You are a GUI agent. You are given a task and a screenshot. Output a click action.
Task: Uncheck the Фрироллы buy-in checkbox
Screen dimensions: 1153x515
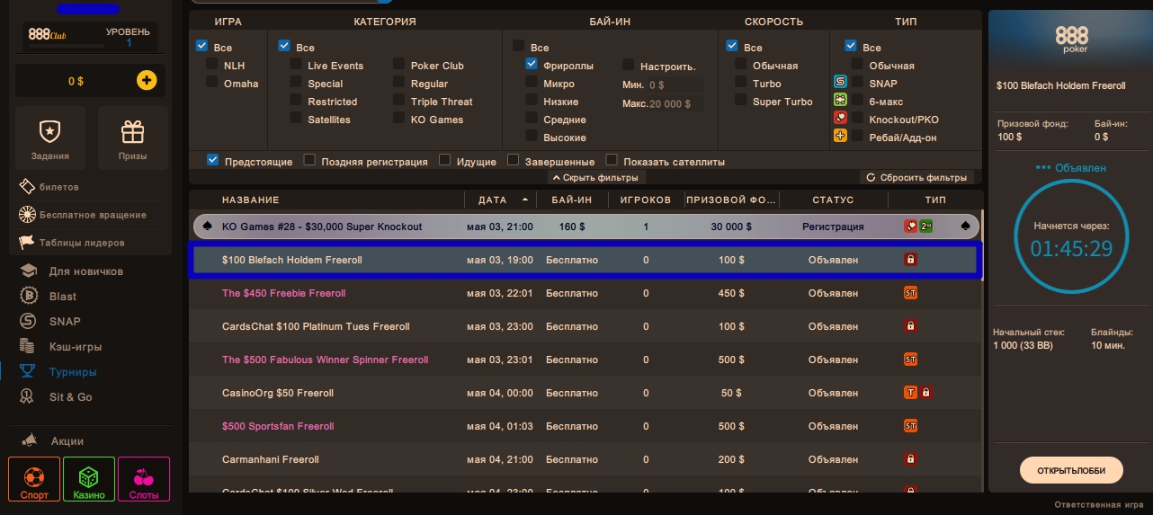[x=532, y=65]
